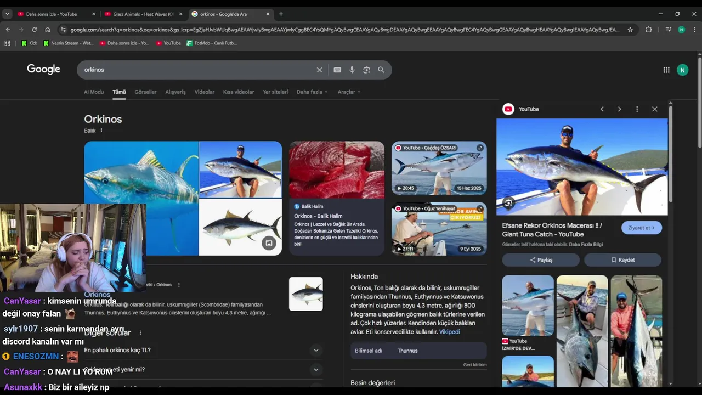The height and width of the screenshot is (395, 702).
Task: Click the Daha Fazla Bilgi copyright link
Action: tap(586, 245)
